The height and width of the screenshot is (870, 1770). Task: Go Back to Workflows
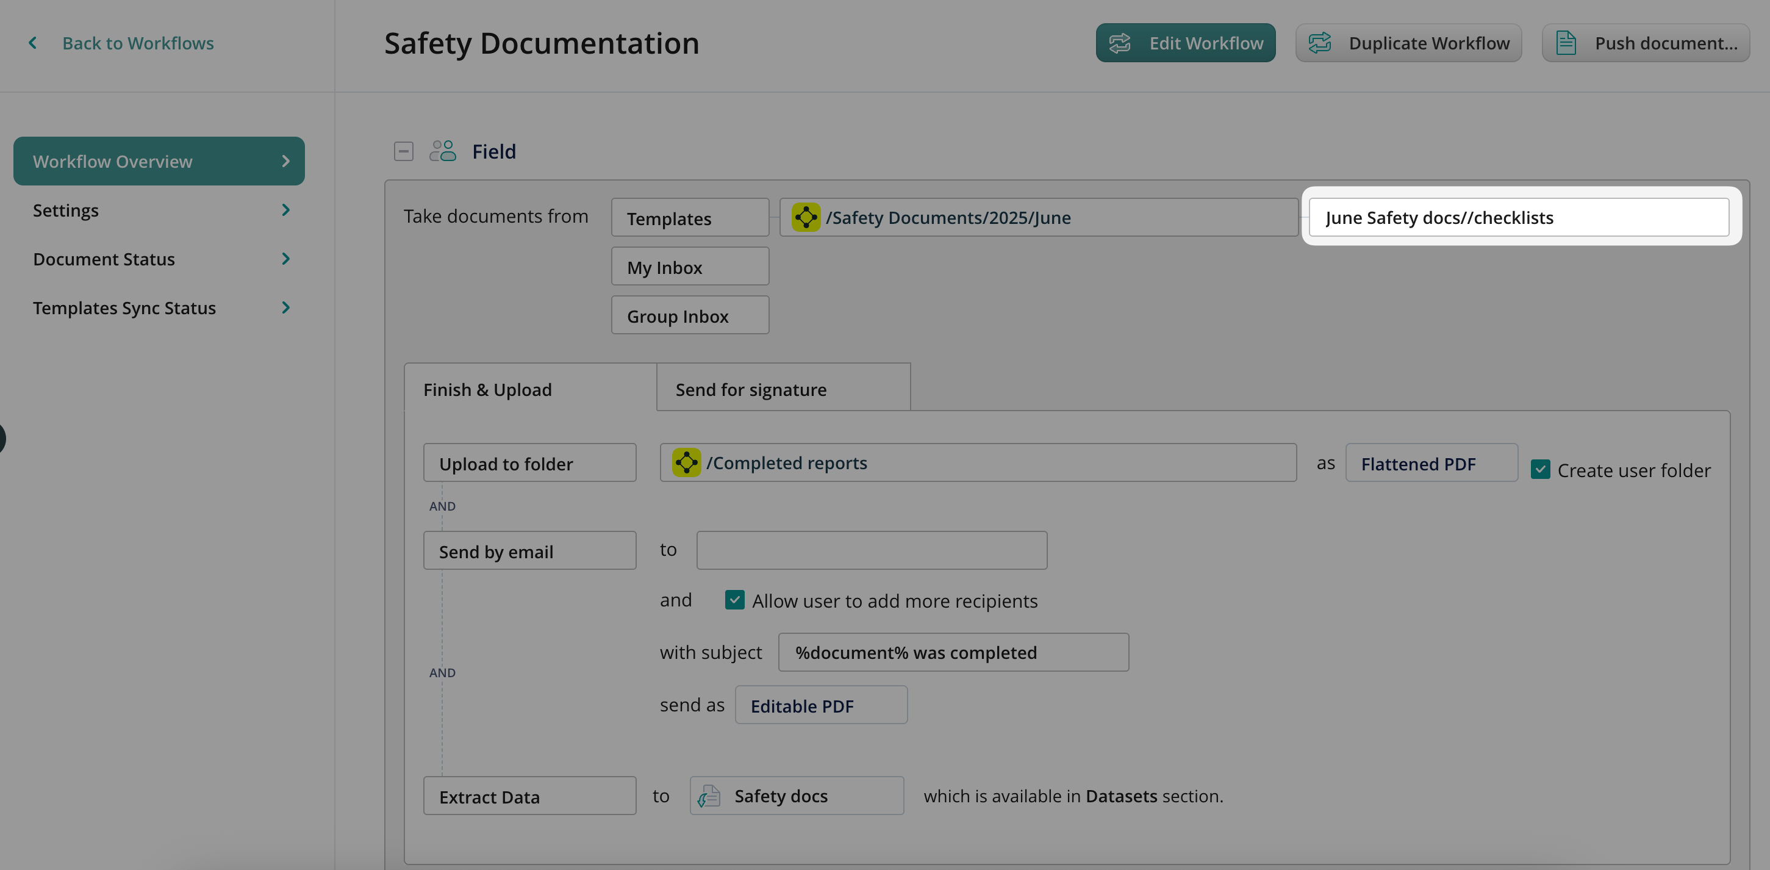click(x=137, y=43)
